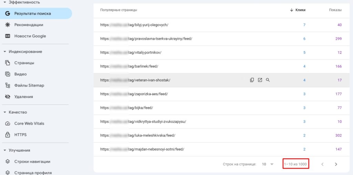
Task: Open Строки навигации report
Action: pos(32,162)
